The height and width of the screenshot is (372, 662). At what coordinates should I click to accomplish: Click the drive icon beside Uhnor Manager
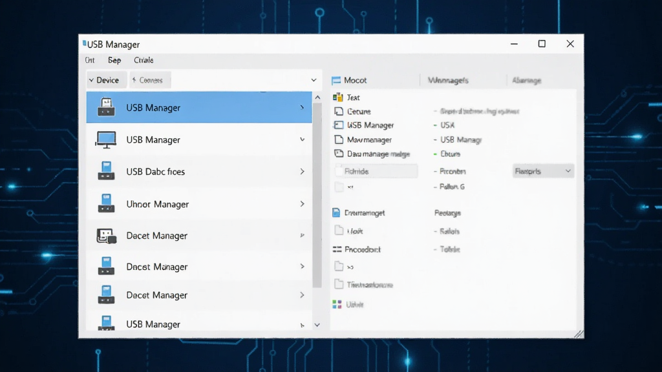pos(106,203)
